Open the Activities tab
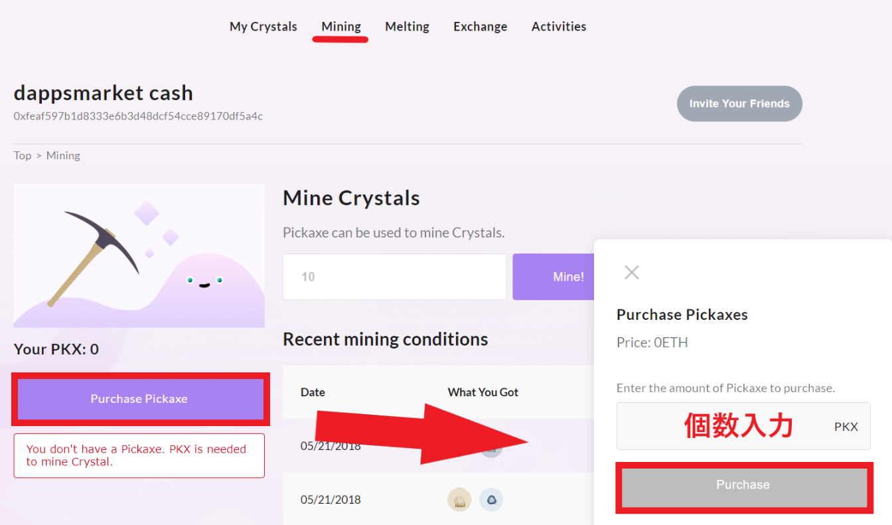 pyautogui.click(x=559, y=27)
